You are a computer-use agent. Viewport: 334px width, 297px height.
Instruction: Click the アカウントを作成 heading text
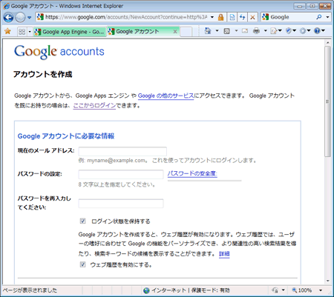(x=42, y=74)
